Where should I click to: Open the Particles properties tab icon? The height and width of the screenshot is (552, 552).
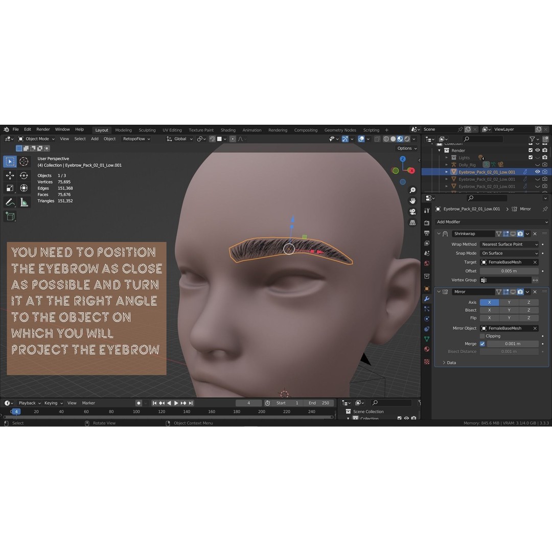coord(427,309)
